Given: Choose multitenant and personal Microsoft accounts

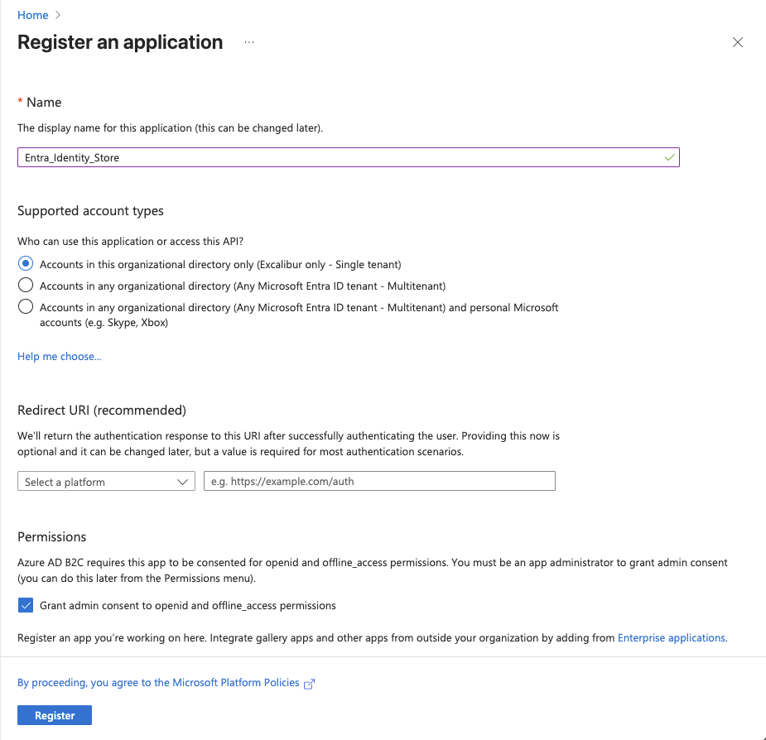Looking at the screenshot, I should pos(26,307).
